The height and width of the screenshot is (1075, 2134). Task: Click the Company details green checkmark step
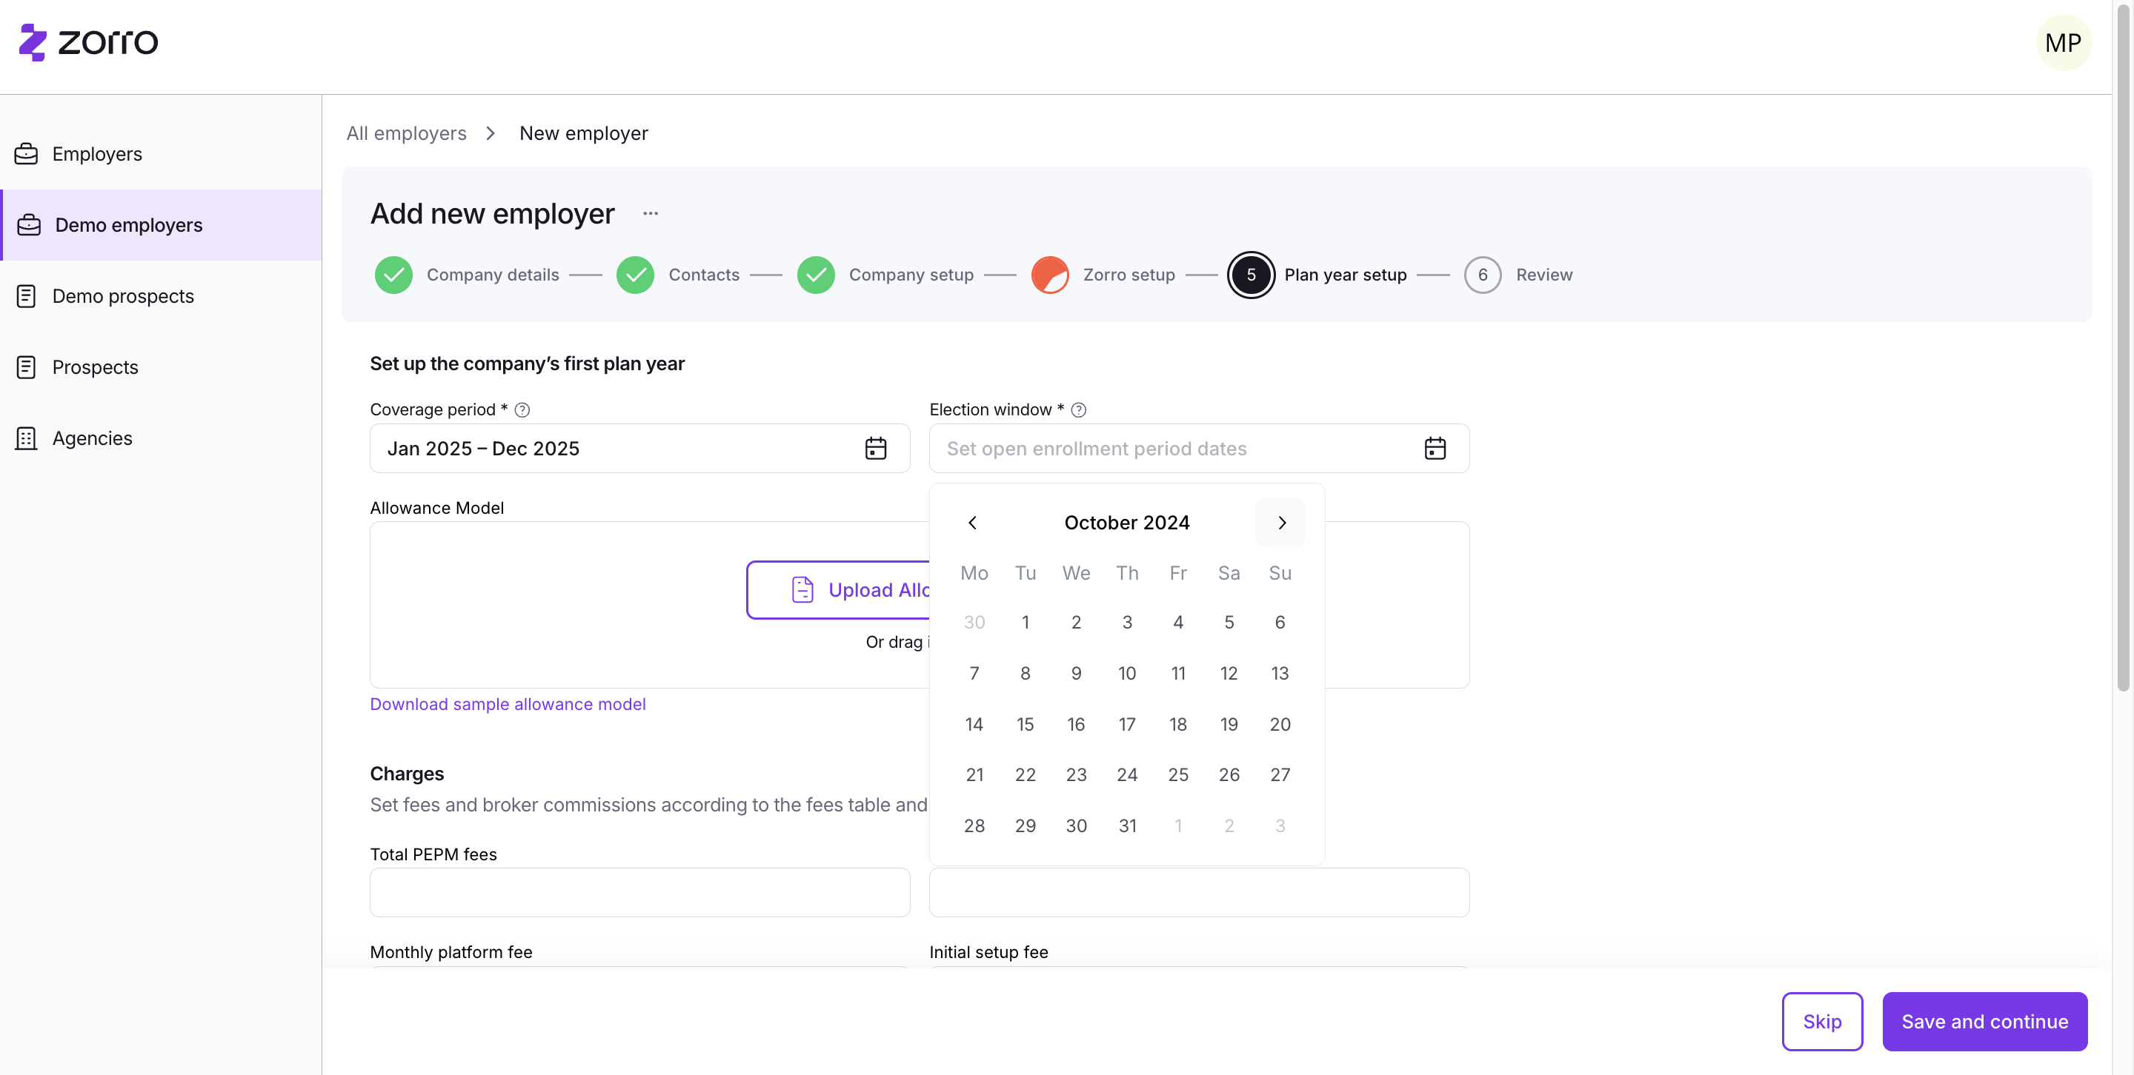(393, 275)
